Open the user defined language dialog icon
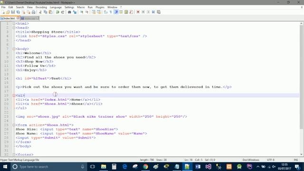Viewport: 304px width, 171px height. (121, 12)
